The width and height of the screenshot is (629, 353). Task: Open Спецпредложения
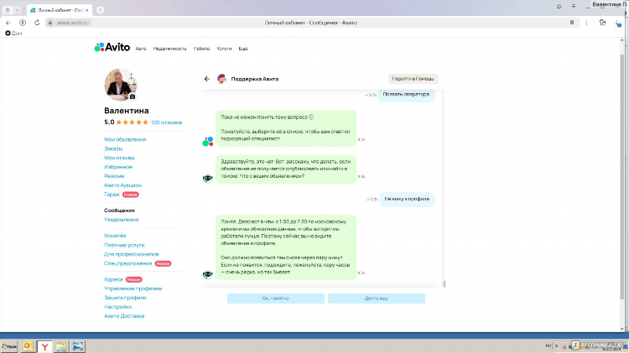point(128,263)
